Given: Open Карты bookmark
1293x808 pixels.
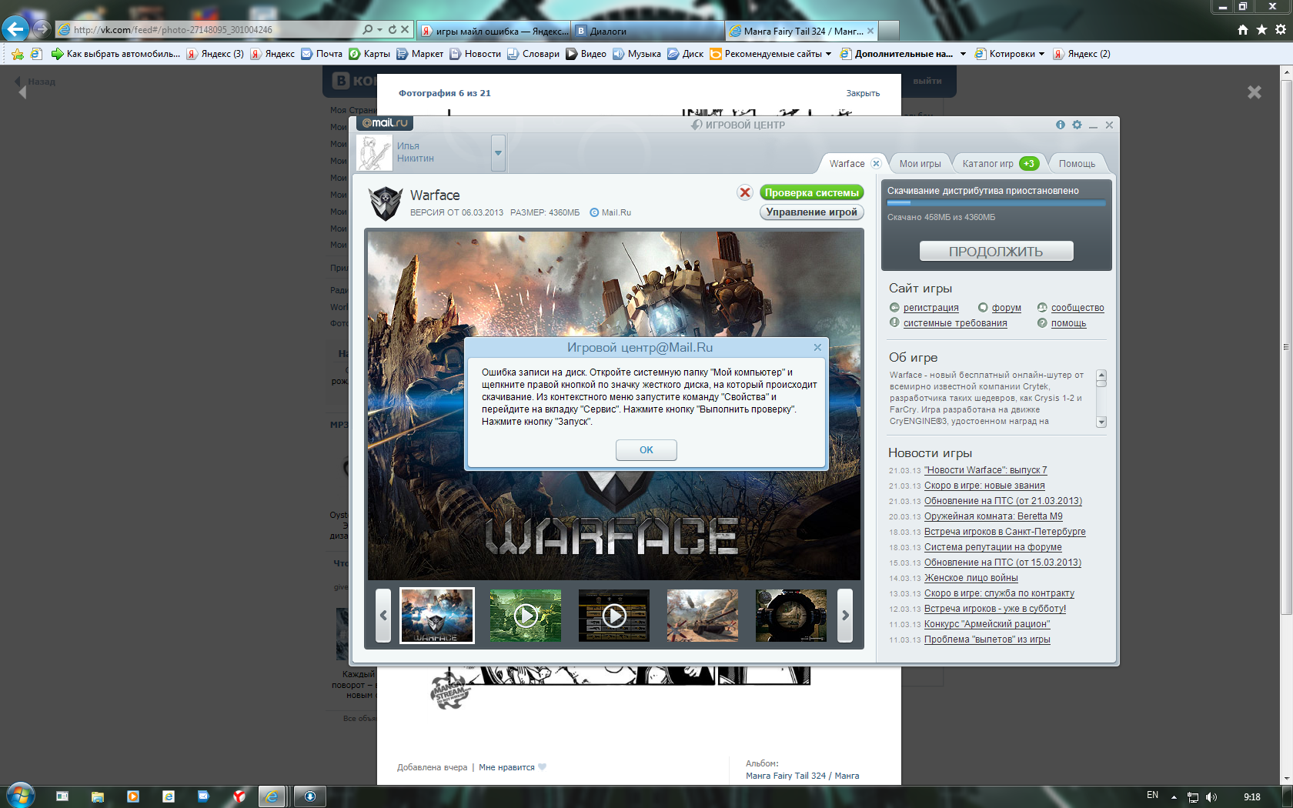Looking at the screenshot, I should (369, 54).
